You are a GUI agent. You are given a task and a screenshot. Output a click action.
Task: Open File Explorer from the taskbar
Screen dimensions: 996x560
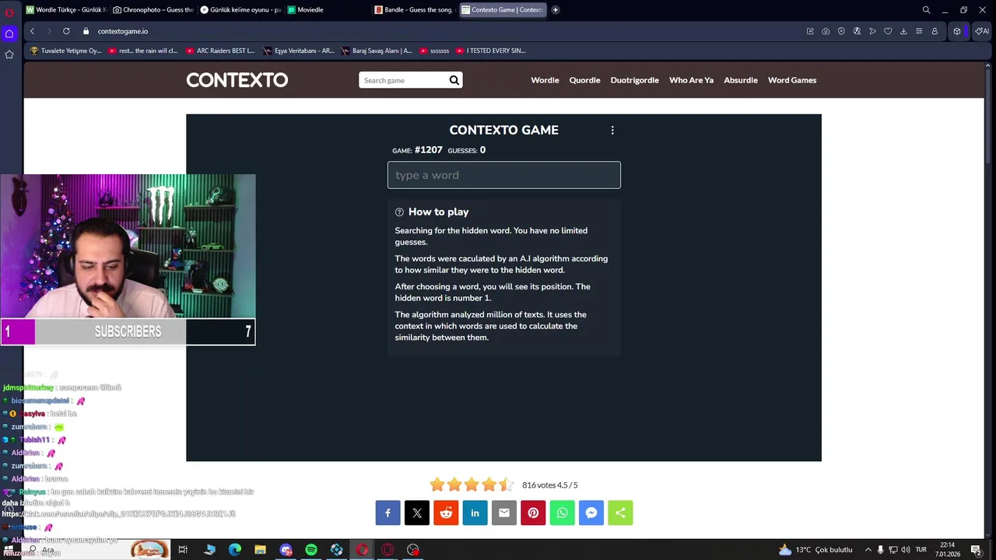click(260, 550)
